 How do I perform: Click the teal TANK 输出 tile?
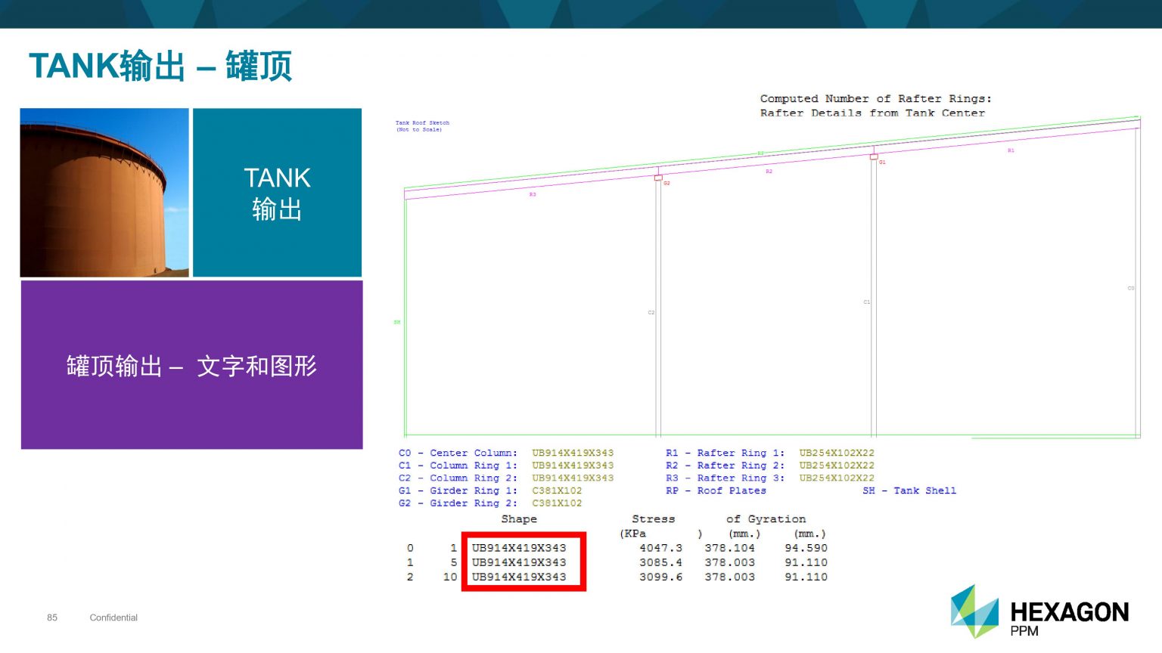pyautogui.click(x=277, y=193)
